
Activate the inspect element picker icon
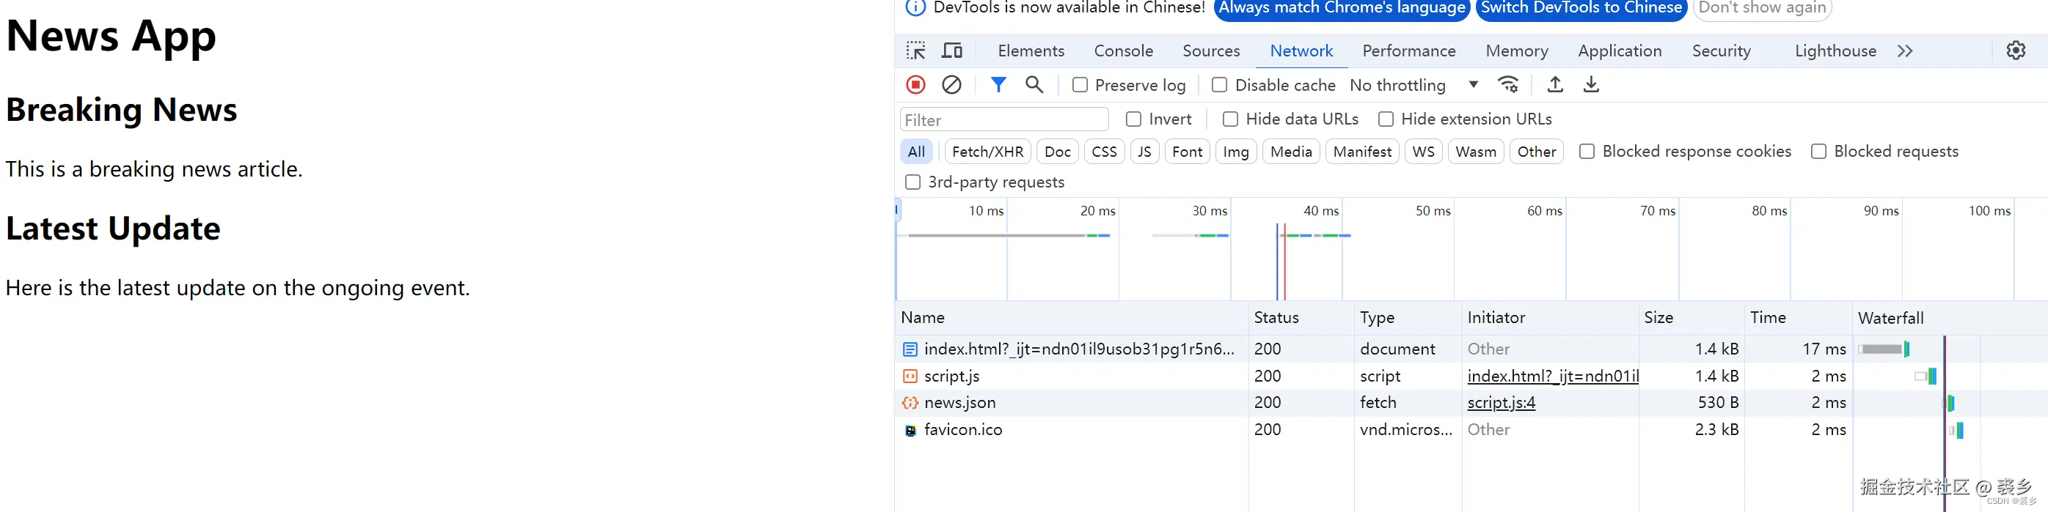pyautogui.click(x=916, y=51)
